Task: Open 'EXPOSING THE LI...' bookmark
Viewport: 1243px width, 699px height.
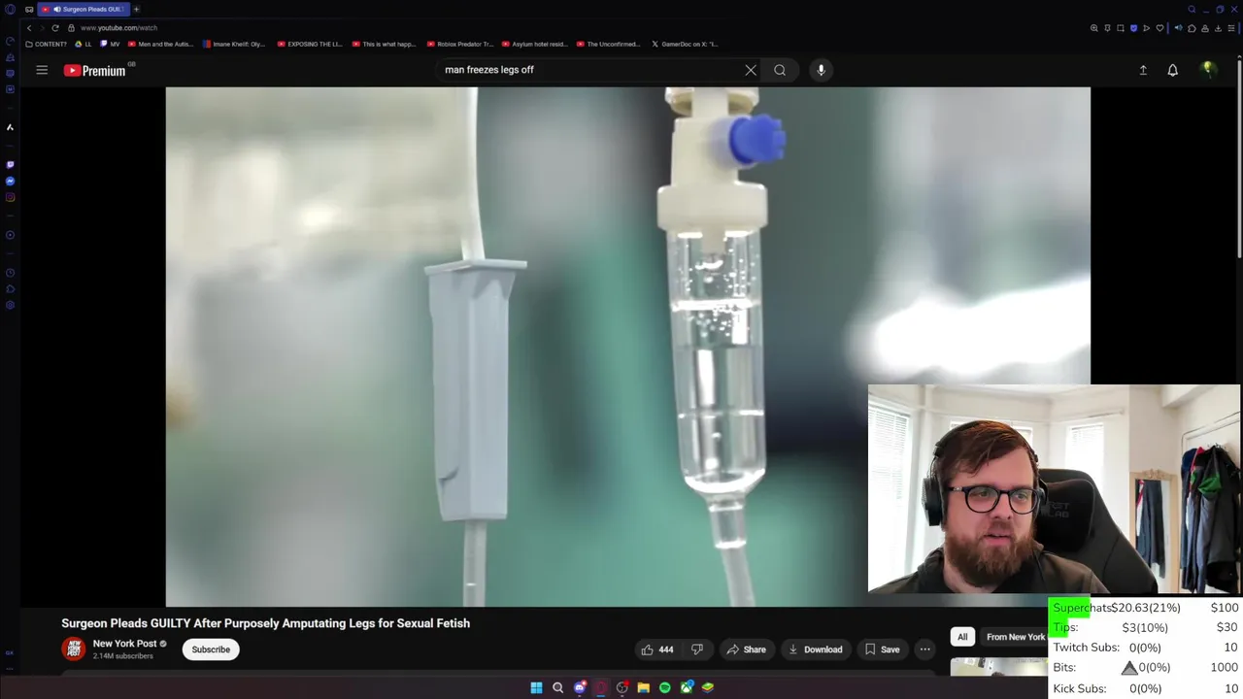Action: point(310,44)
